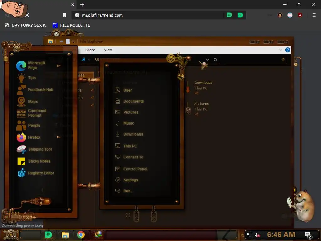This screenshot has width=321, height=241.
Task: Open Control Panel
Action: click(x=131, y=169)
